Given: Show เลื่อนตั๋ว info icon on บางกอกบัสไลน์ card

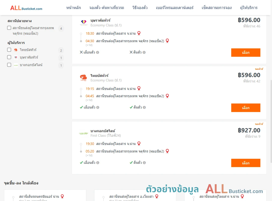Looking at the screenshot, I should click(x=98, y=163).
